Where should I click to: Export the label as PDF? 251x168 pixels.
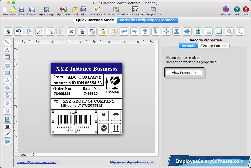[x=63, y=11]
